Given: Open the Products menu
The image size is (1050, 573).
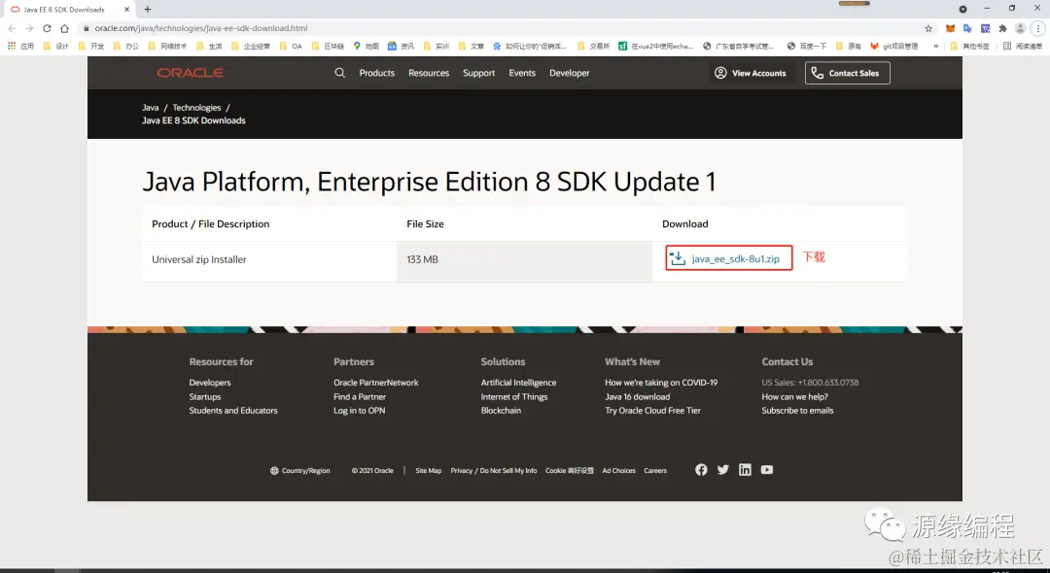Looking at the screenshot, I should 377,73.
